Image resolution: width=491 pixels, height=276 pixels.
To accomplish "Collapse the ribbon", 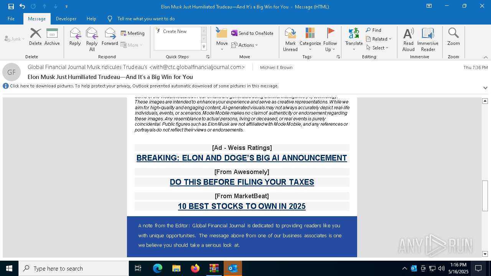I will [486, 57].
